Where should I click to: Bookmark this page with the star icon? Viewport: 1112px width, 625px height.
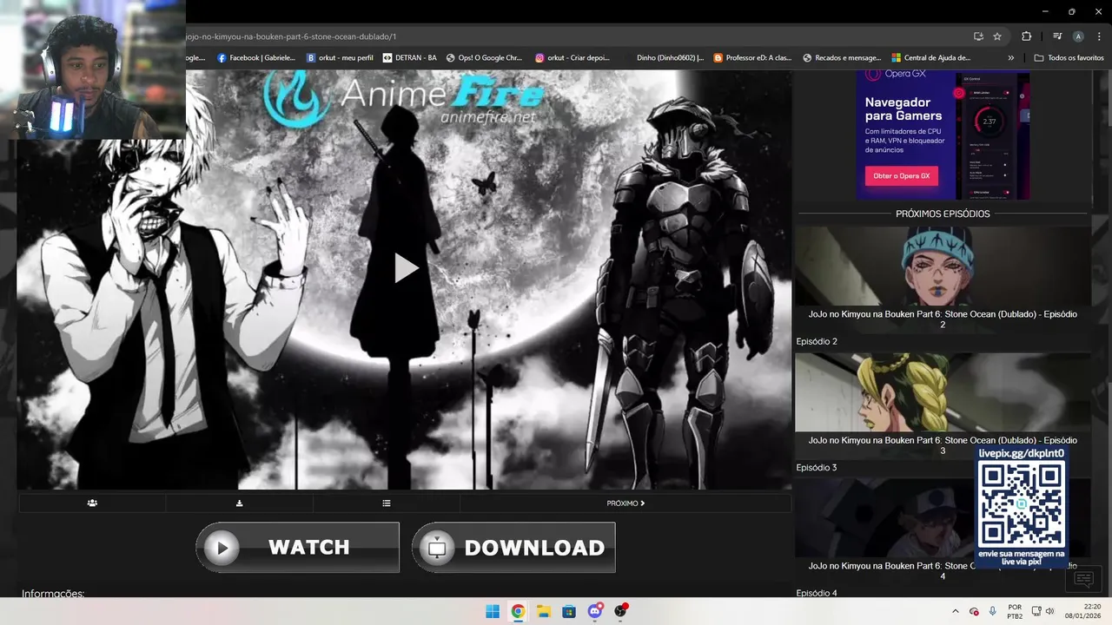point(997,36)
